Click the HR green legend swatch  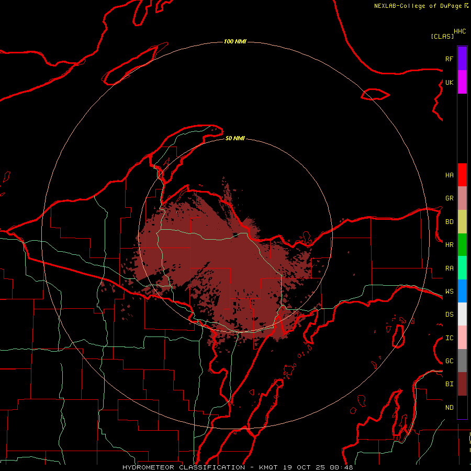[462, 245]
